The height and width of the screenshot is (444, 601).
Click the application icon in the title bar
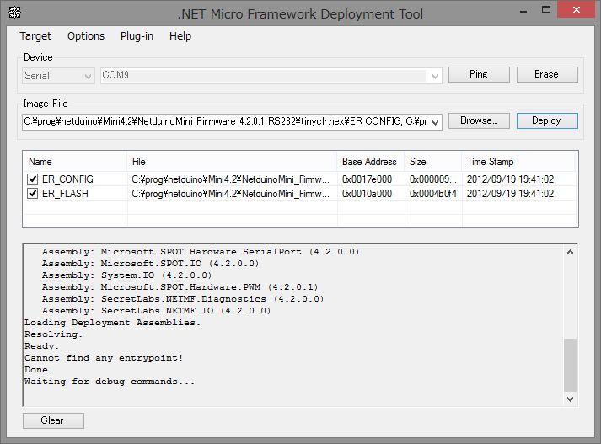coord(14,13)
